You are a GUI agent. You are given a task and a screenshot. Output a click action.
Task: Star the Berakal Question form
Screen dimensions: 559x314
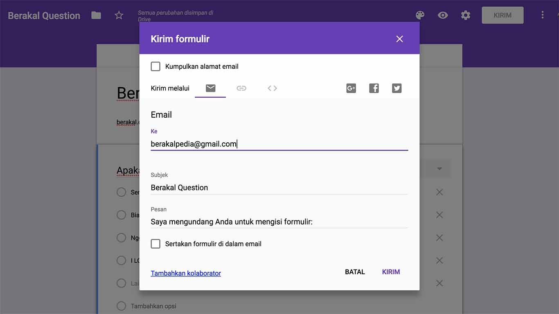[119, 16]
